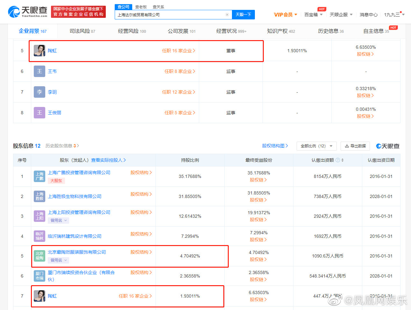Click 王韦's purple avatar icon
This screenshot has height=310, width=411.
(39, 71)
